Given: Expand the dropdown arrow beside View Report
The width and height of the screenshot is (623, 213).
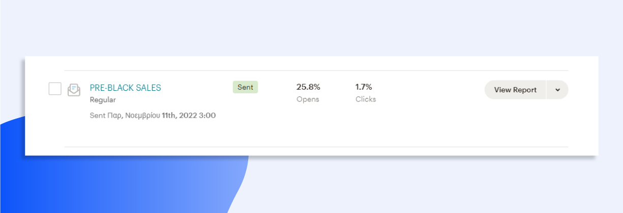Looking at the screenshot, I should [x=557, y=90].
